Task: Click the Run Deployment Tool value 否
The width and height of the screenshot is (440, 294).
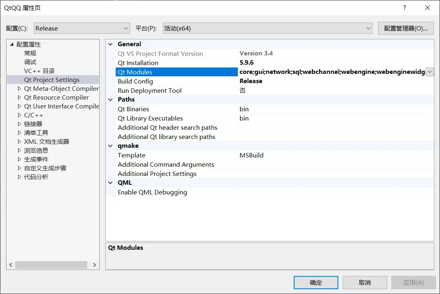Action: click(x=242, y=91)
